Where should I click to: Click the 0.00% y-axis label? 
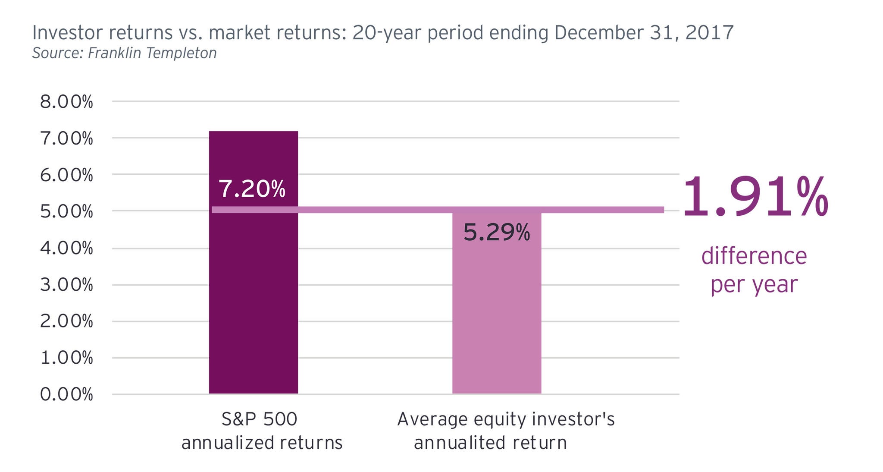[66, 394]
